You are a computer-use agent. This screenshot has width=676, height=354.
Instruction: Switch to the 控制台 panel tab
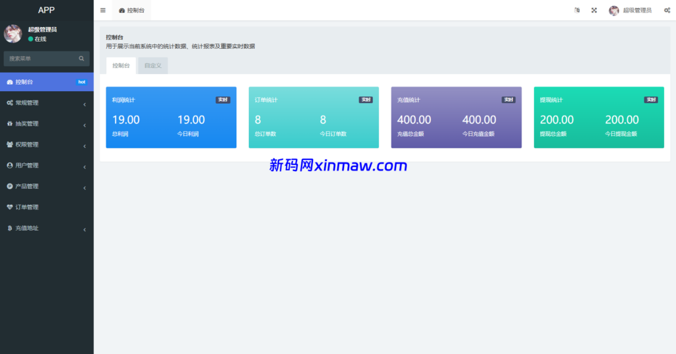[x=121, y=65]
